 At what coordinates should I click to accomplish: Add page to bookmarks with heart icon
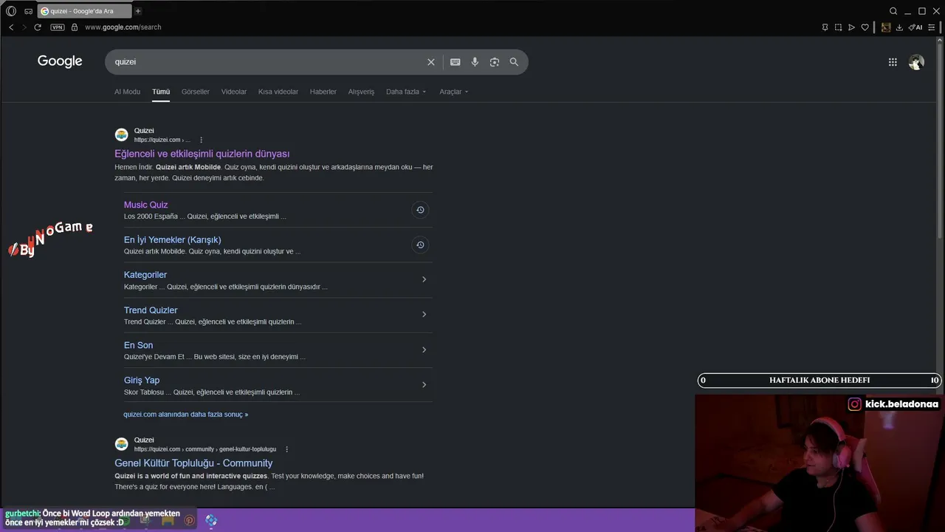(x=865, y=27)
